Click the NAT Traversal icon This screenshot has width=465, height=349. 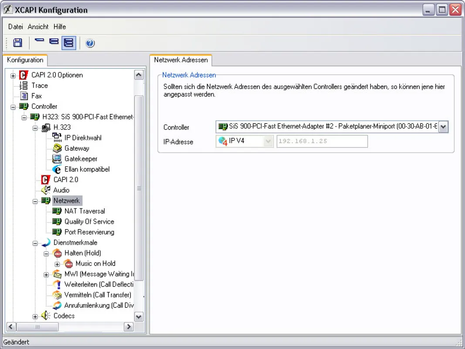click(57, 211)
